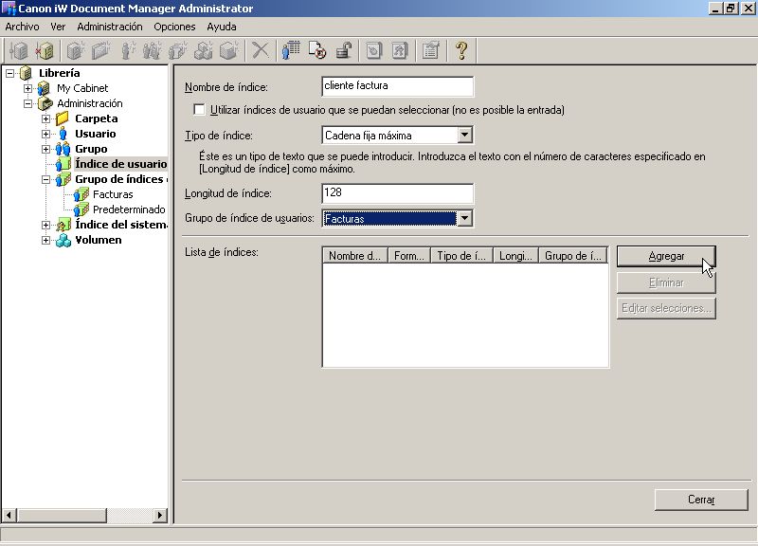Expand the Grupo node
Viewport: 758px width, 546px height.
(45, 149)
